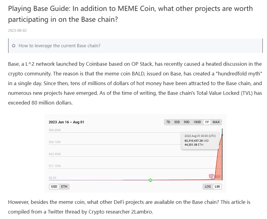Switch chart scale to LIN
The image size is (267, 219).
tap(217, 187)
